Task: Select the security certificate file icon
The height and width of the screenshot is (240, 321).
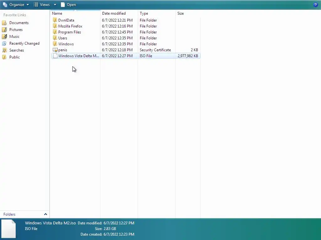Action: click(x=55, y=50)
